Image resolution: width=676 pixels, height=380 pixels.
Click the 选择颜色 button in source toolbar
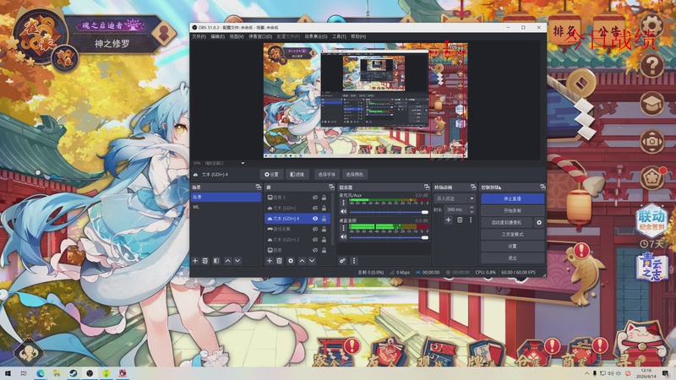point(354,175)
